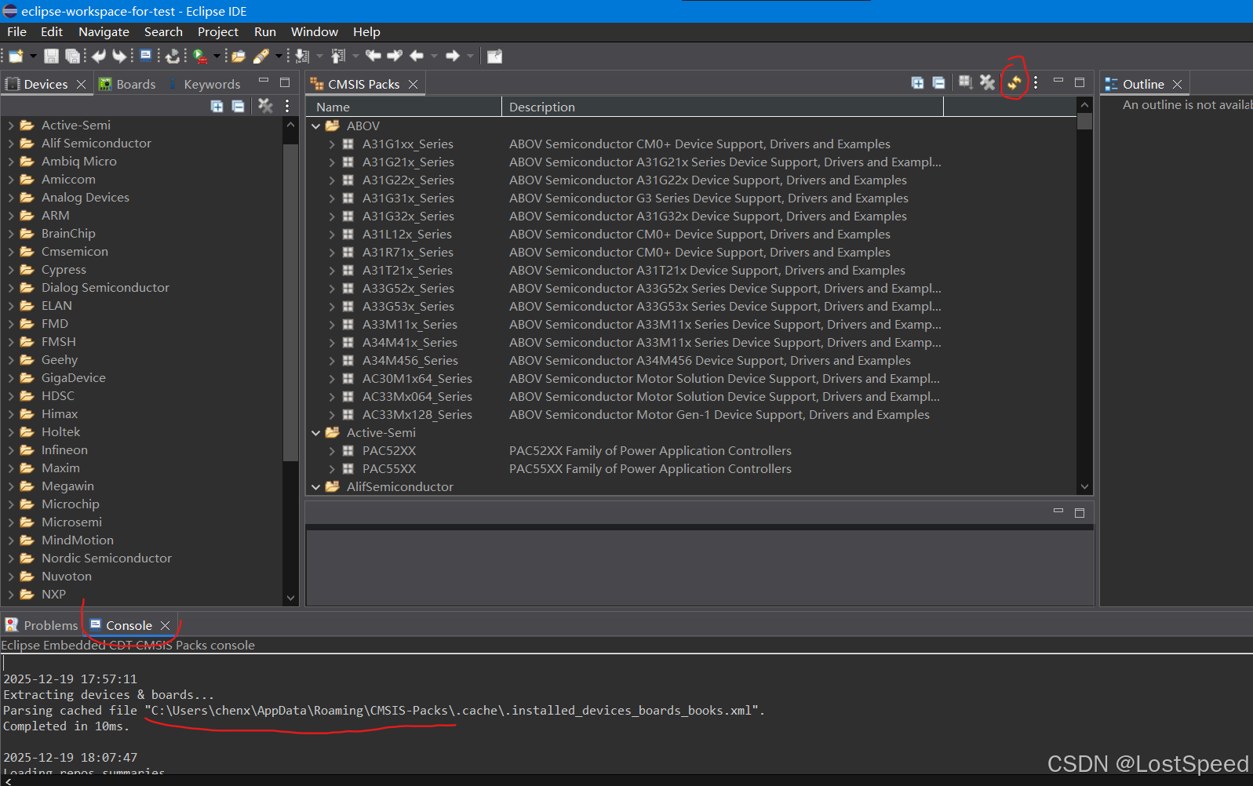Toggle the icon left of the Run launch icon

tap(173, 56)
